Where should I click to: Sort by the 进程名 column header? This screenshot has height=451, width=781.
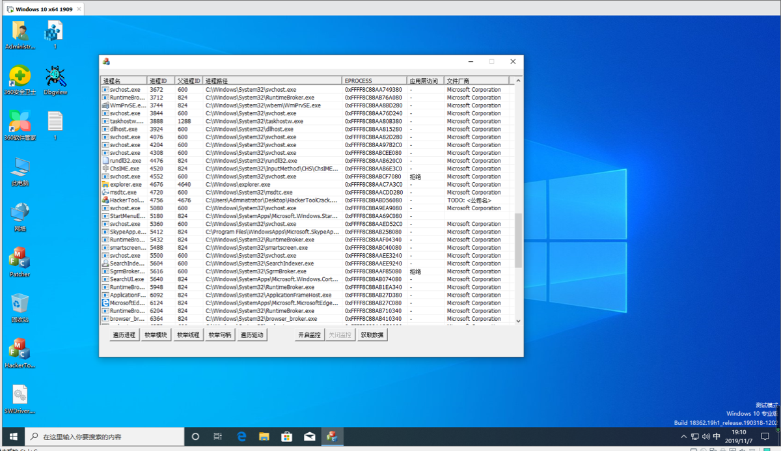click(x=124, y=81)
